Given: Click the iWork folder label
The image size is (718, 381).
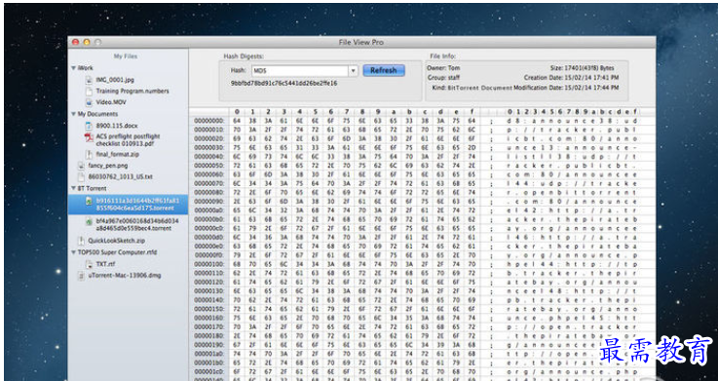Looking at the screenshot, I should pyautogui.click(x=85, y=68).
